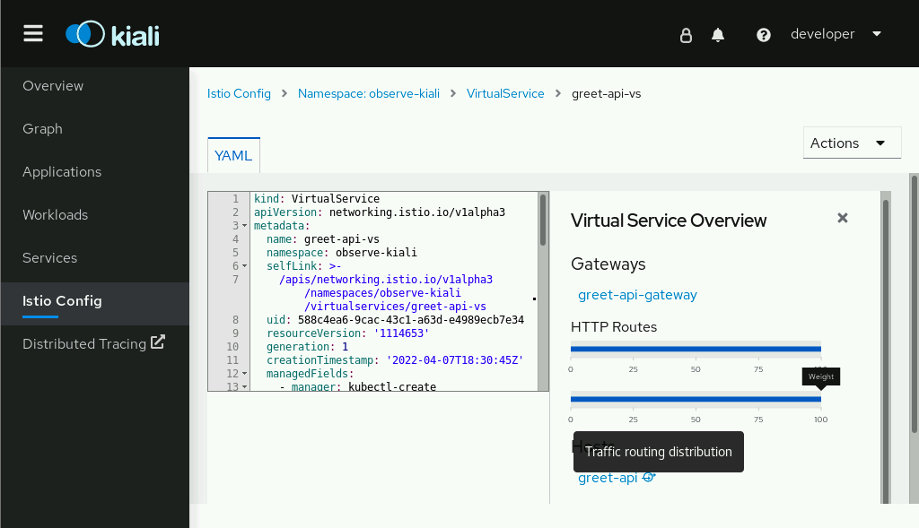Open the Actions dropdown menu
Image resolution: width=919 pixels, height=528 pixels.
pyautogui.click(x=851, y=142)
